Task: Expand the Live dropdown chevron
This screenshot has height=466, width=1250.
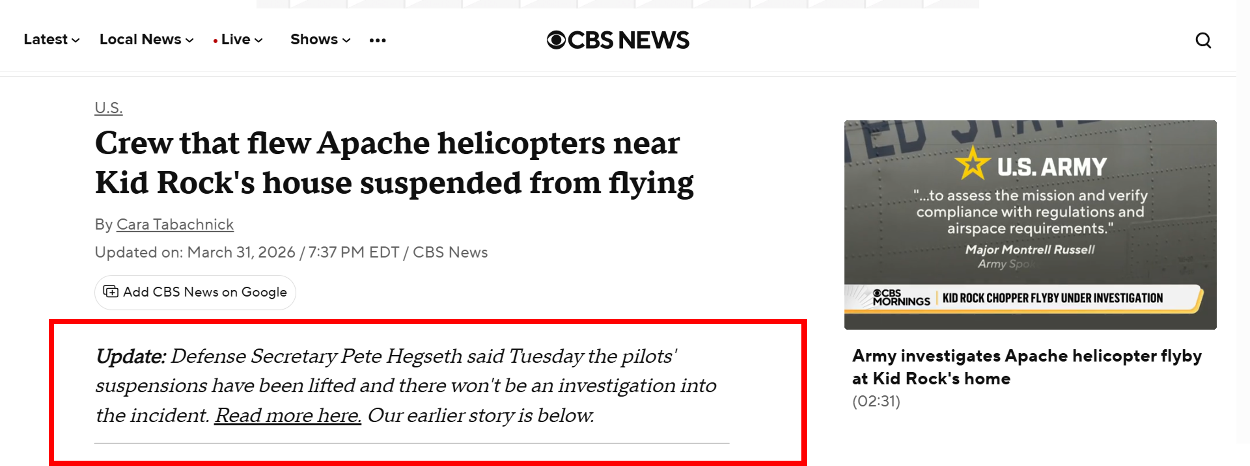Action: pos(259,40)
